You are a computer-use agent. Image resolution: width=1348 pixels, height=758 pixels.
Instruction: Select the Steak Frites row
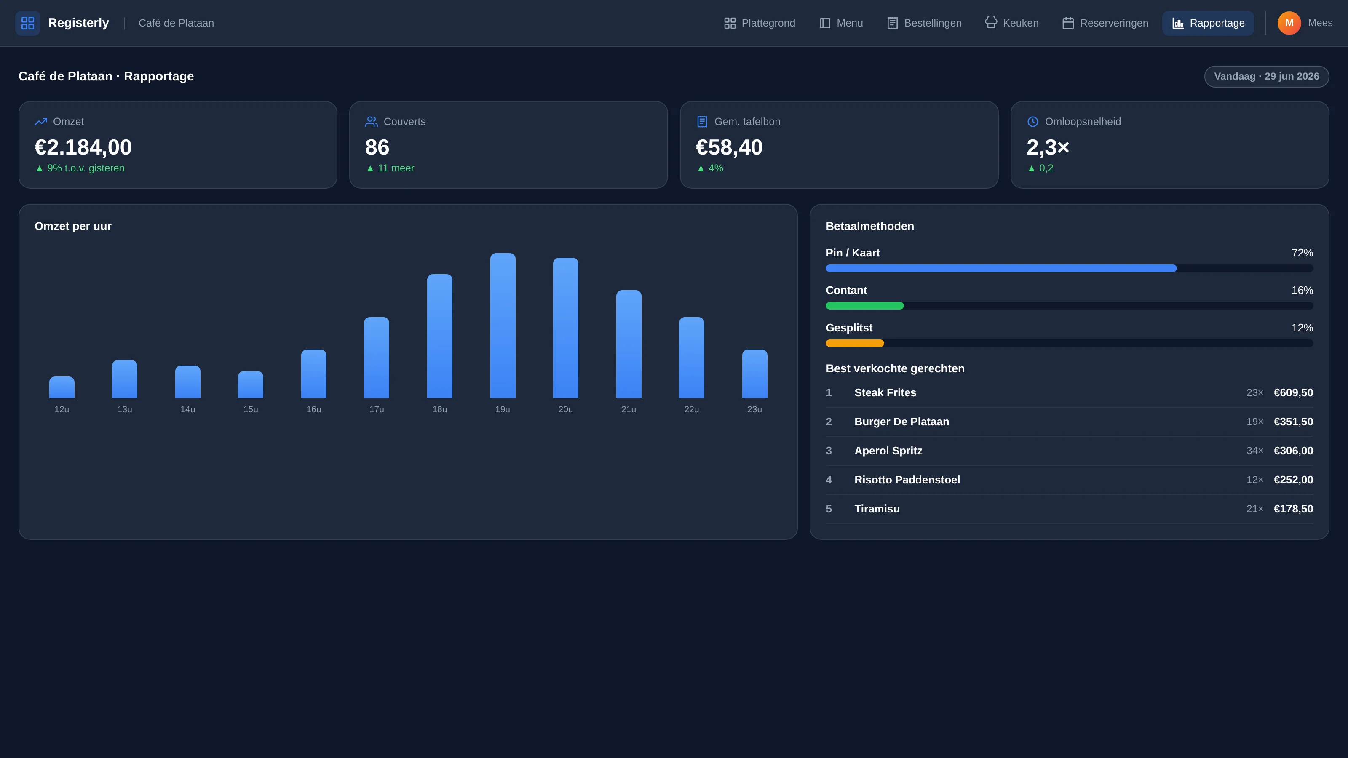click(1069, 393)
